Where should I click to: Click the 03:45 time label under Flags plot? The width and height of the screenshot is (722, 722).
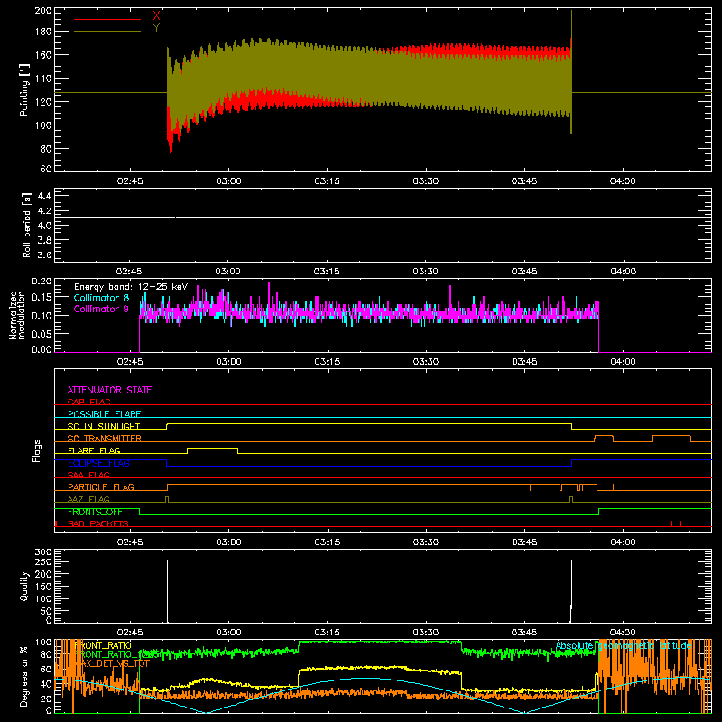pyautogui.click(x=524, y=542)
